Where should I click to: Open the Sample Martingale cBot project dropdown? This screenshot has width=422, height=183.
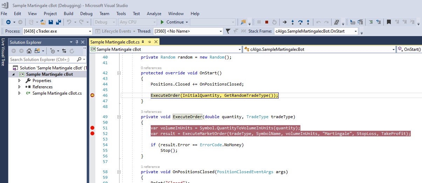coord(239,49)
